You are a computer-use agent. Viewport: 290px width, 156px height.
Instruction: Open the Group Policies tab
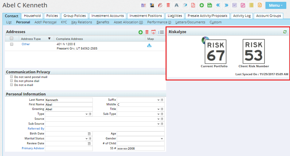[x=75, y=16]
